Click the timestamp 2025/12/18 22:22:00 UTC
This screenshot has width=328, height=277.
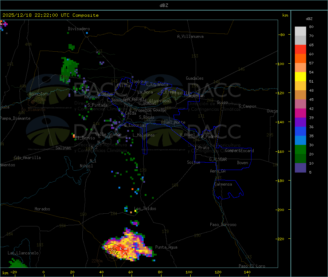pos(36,15)
